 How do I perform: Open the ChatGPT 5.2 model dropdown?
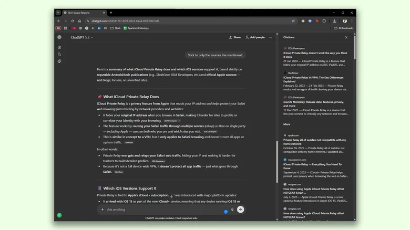81,37
